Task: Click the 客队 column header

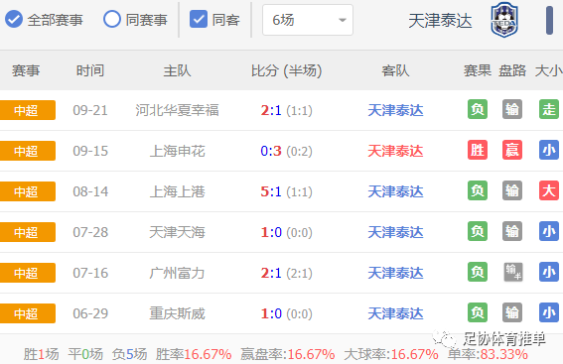Action: click(x=395, y=70)
